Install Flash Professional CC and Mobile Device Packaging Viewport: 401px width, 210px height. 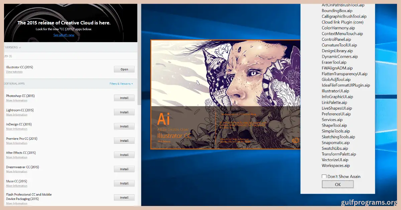pos(124,197)
